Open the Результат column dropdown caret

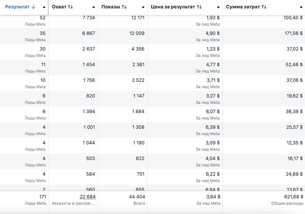point(44,7)
